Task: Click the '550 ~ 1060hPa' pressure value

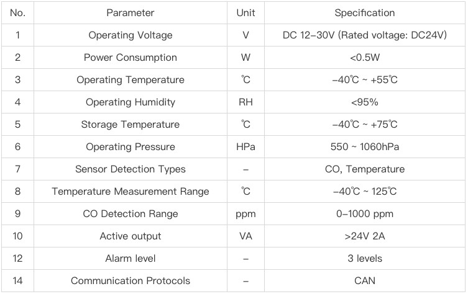Action: pos(364,146)
